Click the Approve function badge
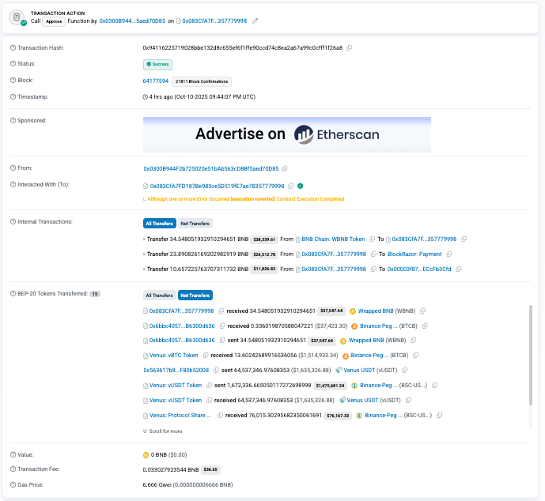The image size is (545, 501). click(54, 21)
